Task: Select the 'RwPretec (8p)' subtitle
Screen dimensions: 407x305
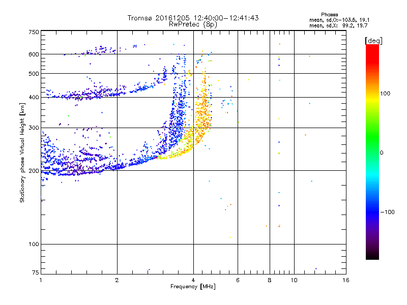Action: click(x=193, y=24)
